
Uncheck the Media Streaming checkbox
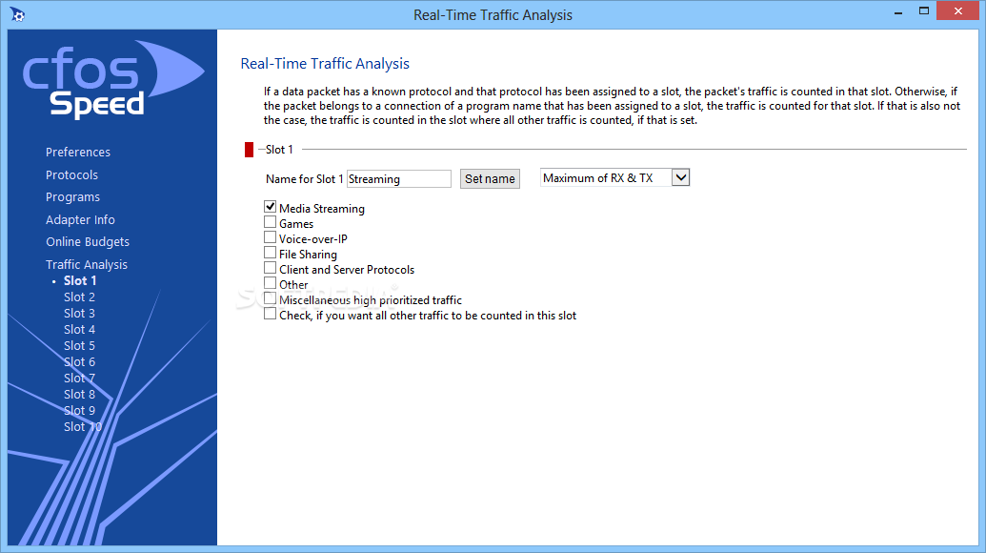(x=270, y=206)
